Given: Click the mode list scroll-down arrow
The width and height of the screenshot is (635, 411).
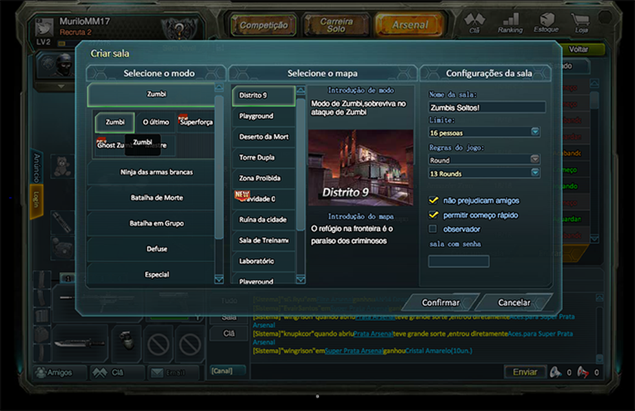Looking at the screenshot, I should point(219,279).
